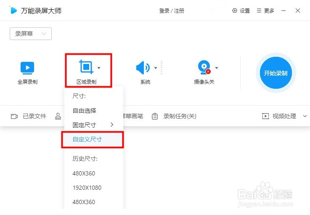Expand the 系统 audio dropdown arrow
310x215 pixels.
[156, 68]
